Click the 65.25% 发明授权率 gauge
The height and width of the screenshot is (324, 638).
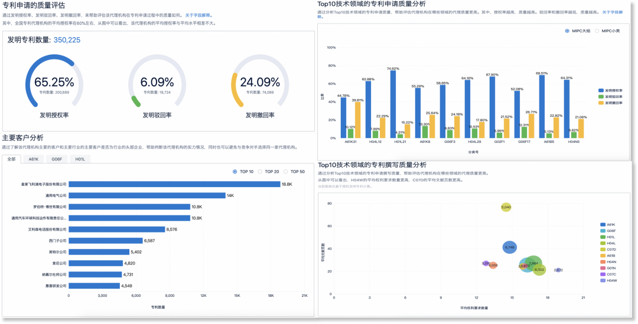click(x=54, y=84)
